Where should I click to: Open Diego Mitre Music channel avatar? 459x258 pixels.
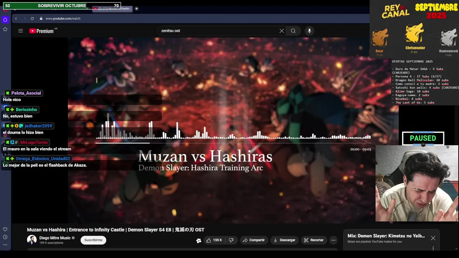pos(32,240)
